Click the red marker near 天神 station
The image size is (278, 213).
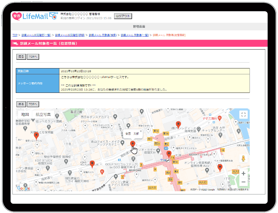[169, 154]
